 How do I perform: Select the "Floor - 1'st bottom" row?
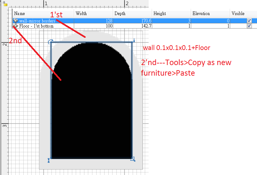click(36, 26)
